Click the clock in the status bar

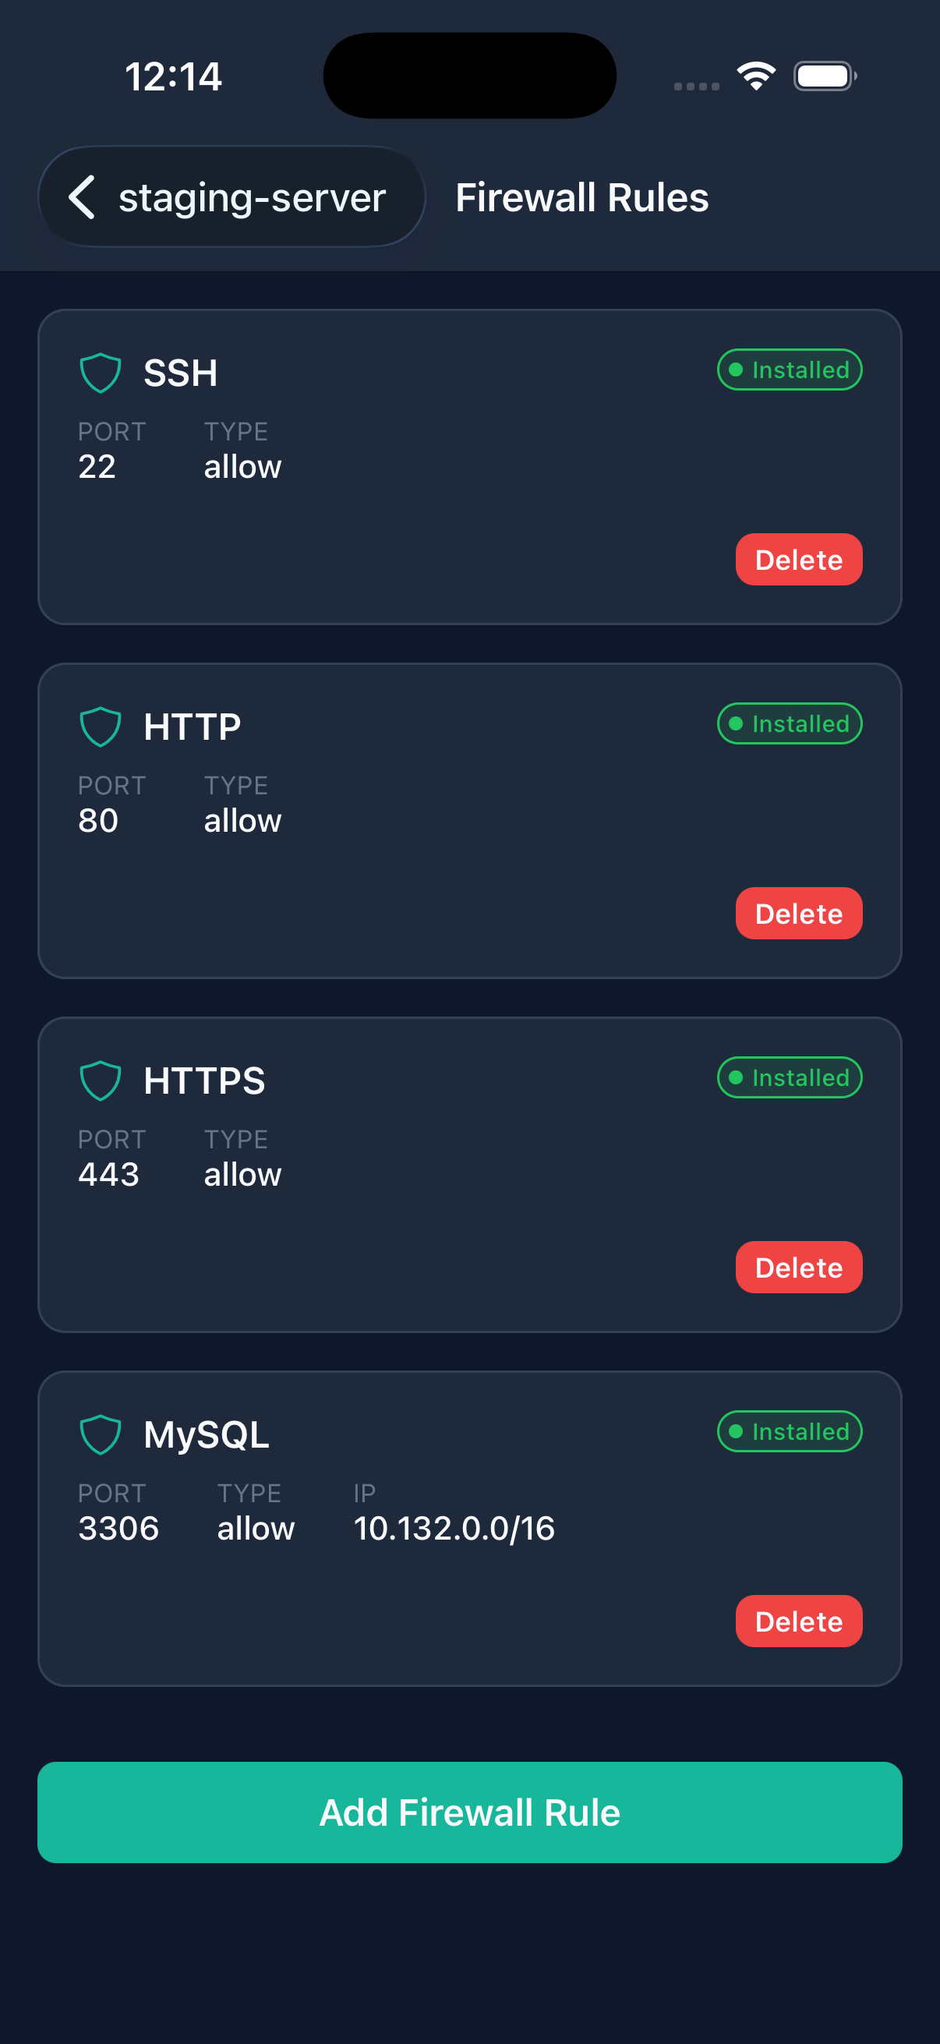click(173, 76)
